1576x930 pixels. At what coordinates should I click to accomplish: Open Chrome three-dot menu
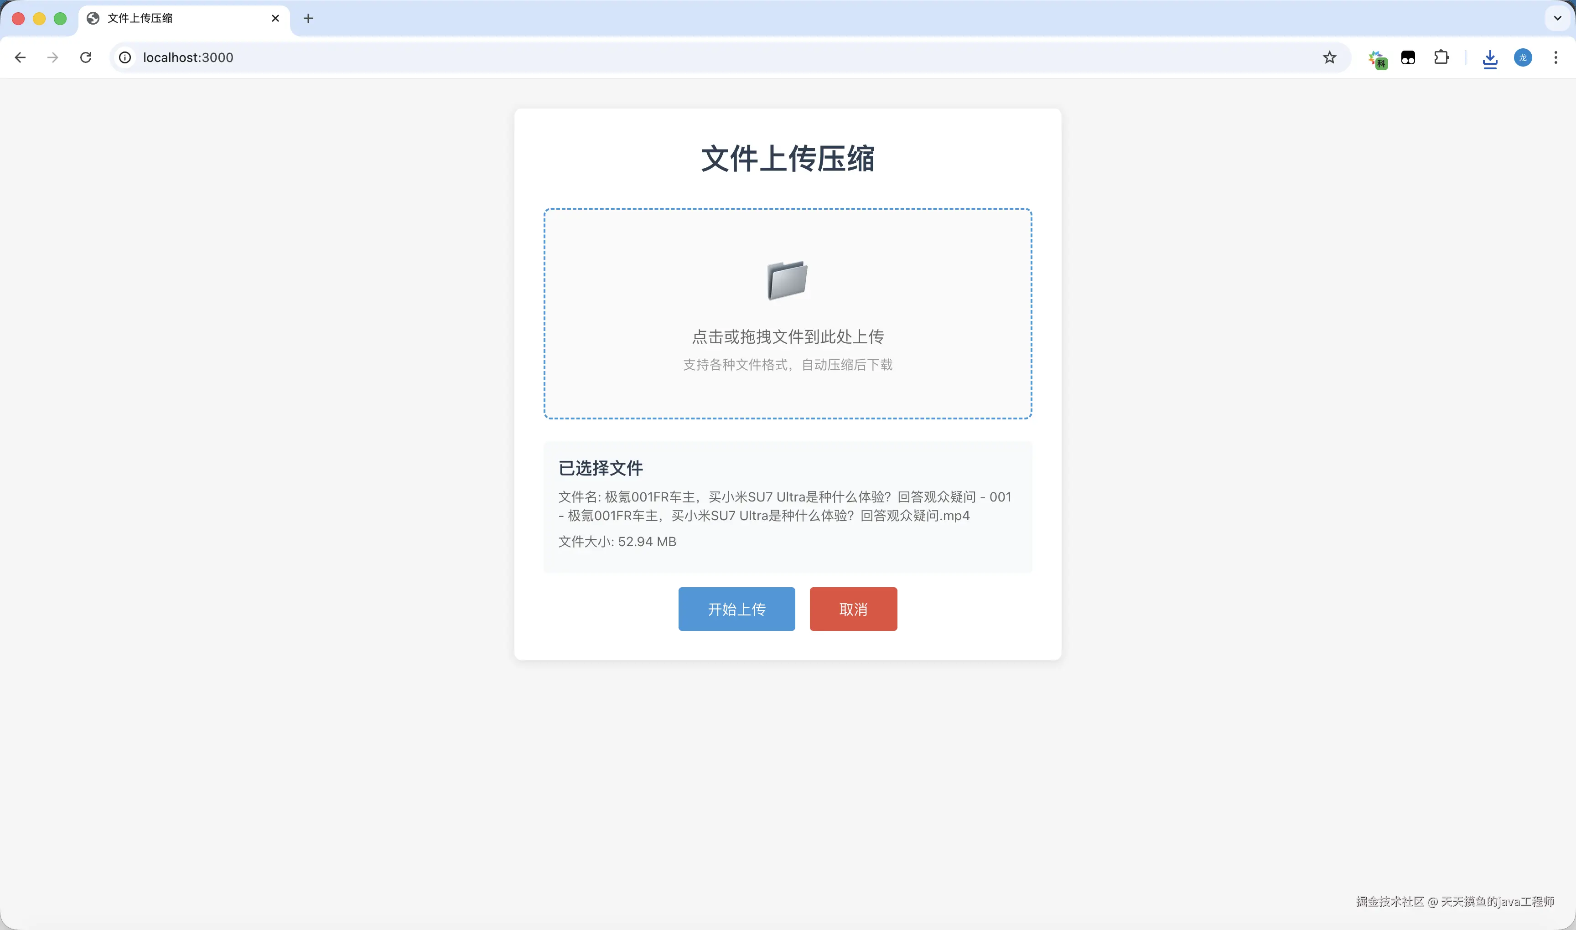tap(1556, 57)
